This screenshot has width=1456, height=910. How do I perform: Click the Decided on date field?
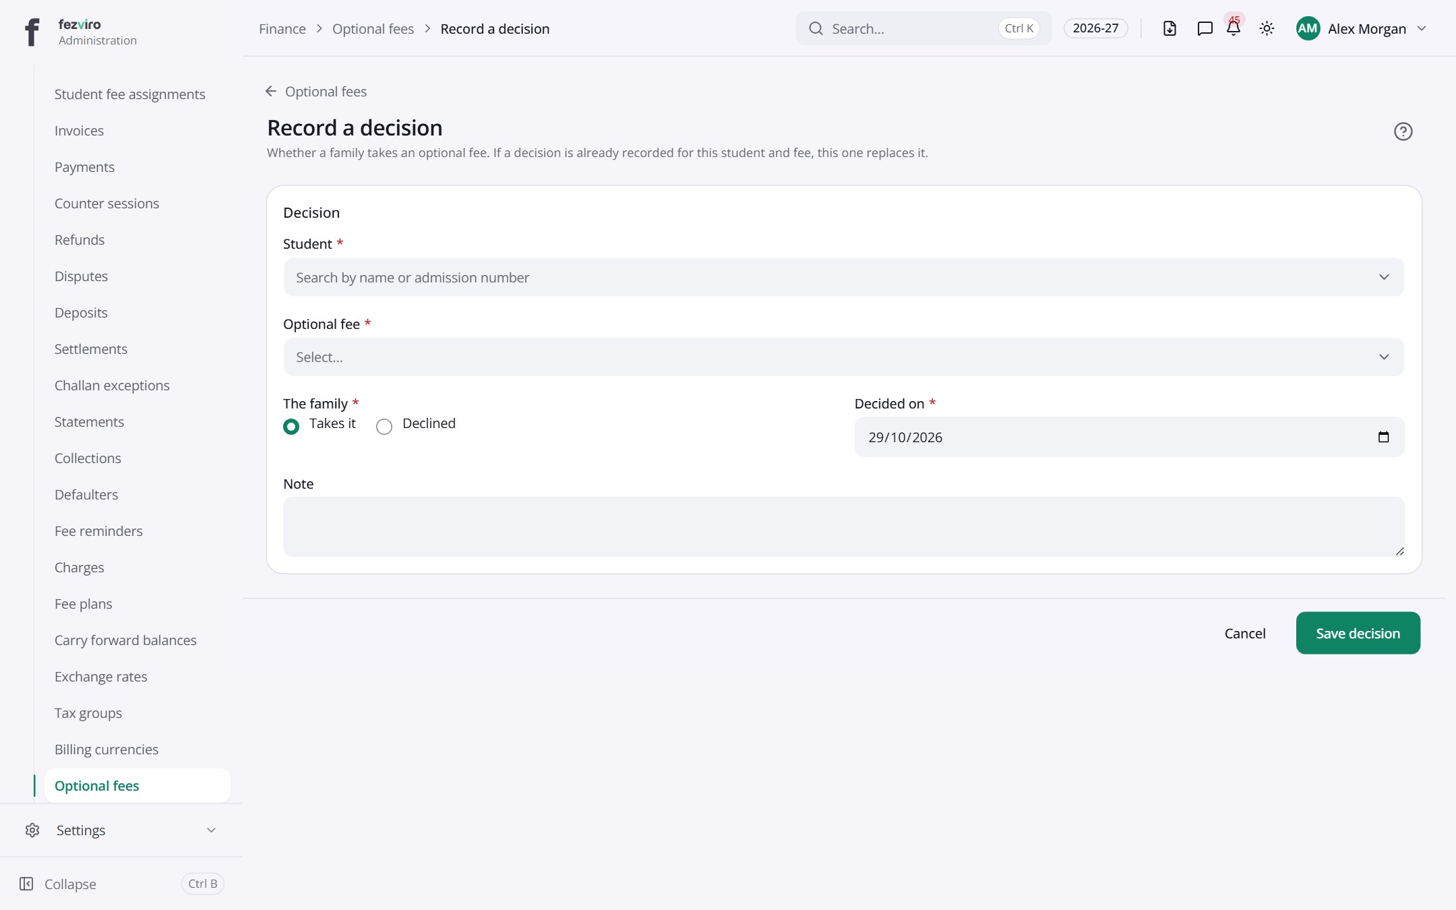pyautogui.click(x=1130, y=437)
